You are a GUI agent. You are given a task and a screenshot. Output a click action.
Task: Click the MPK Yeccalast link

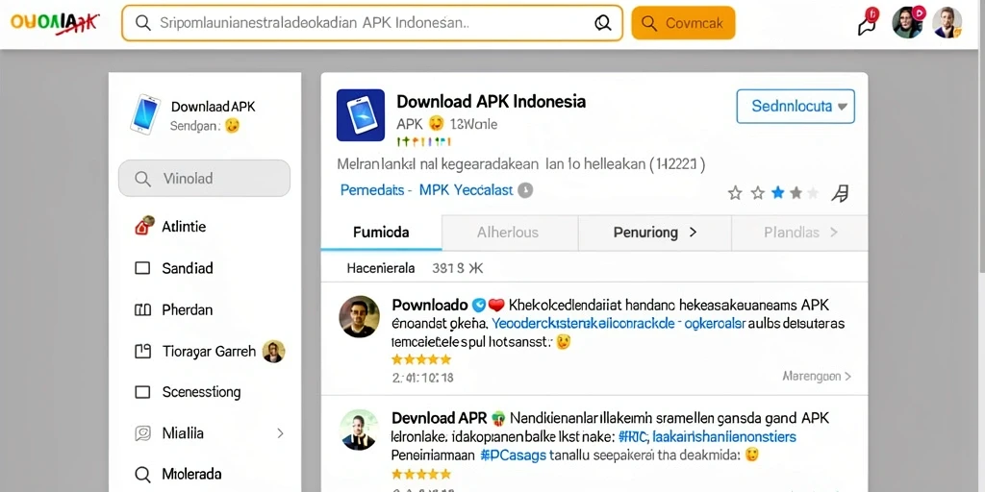(467, 189)
